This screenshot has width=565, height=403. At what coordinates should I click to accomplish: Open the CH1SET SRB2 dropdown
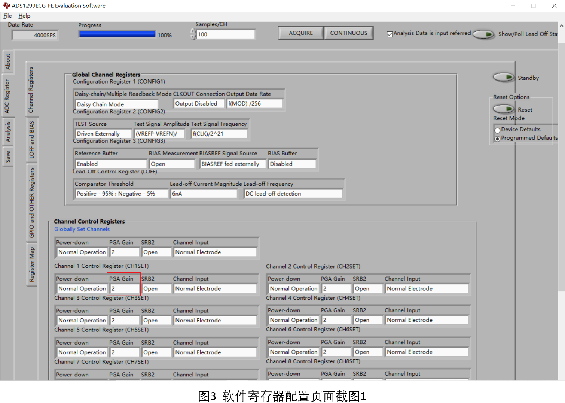pos(156,288)
